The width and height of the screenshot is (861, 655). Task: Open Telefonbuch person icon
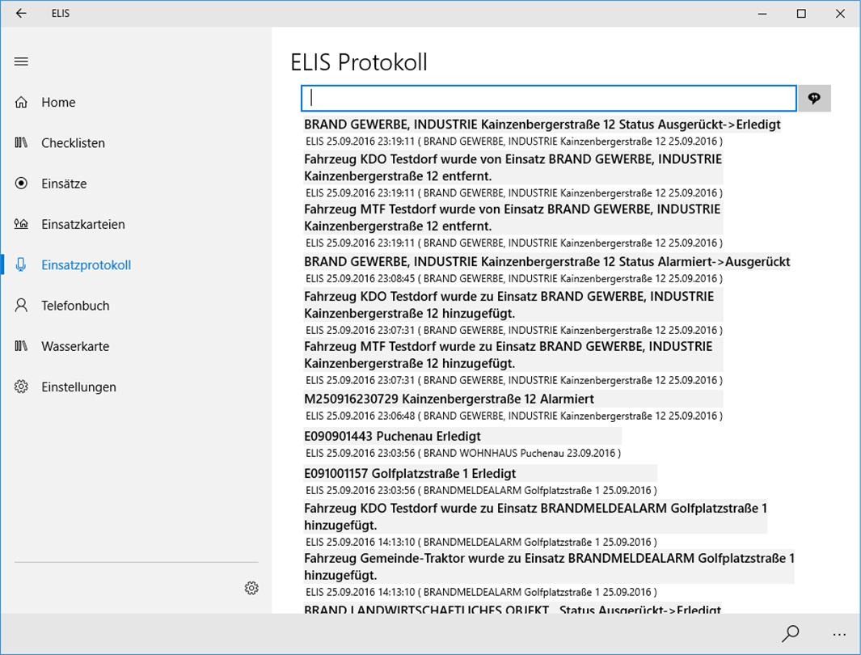(x=21, y=306)
